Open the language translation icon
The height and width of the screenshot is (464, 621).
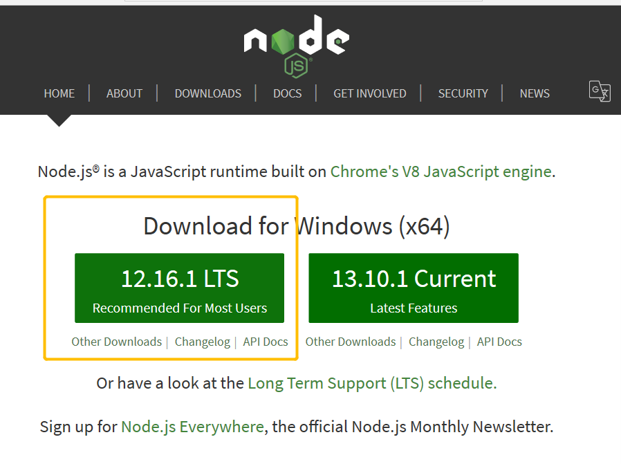point(600,91)
